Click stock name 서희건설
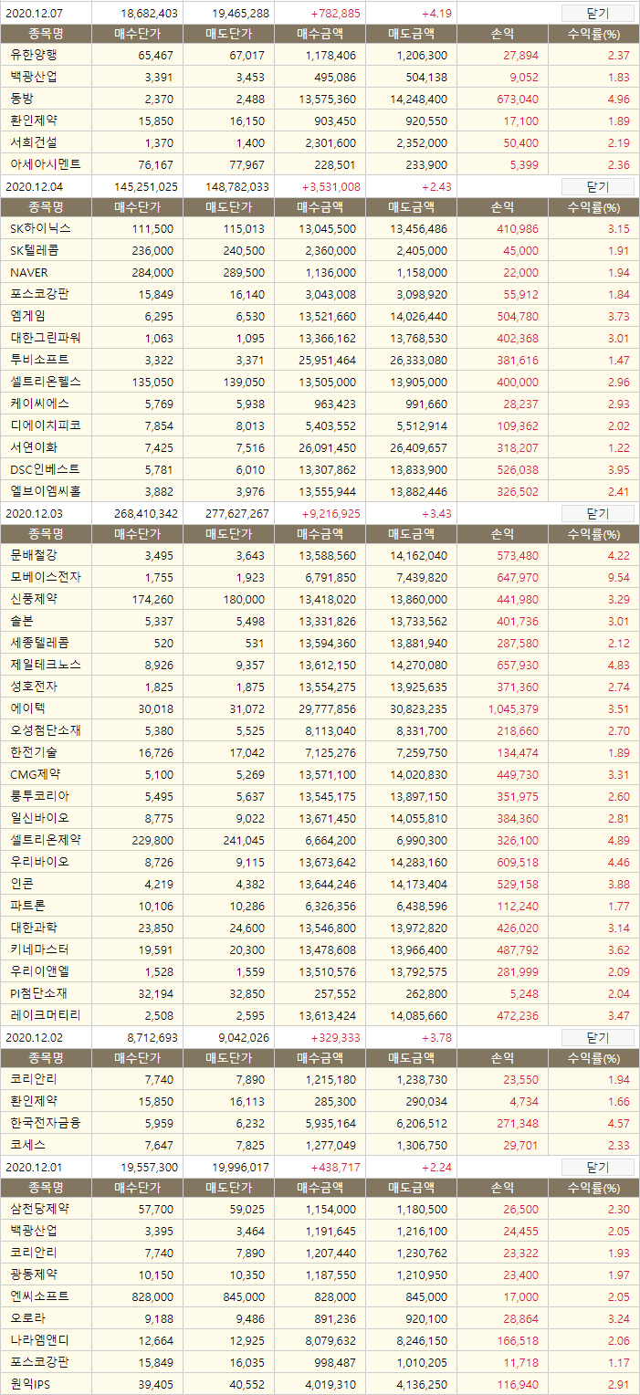Viewport: 640px width, 1395px height. point(34,142)
